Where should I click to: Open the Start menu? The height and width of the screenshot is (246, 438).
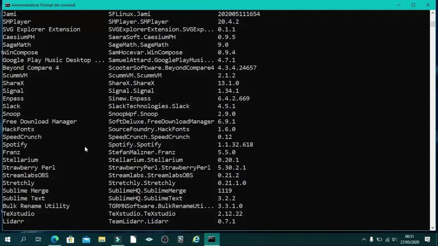click(8, 239)
